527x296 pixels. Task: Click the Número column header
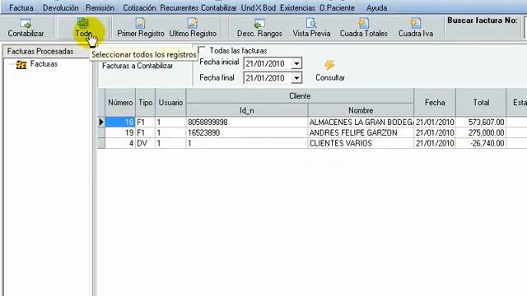pos(120,103)
